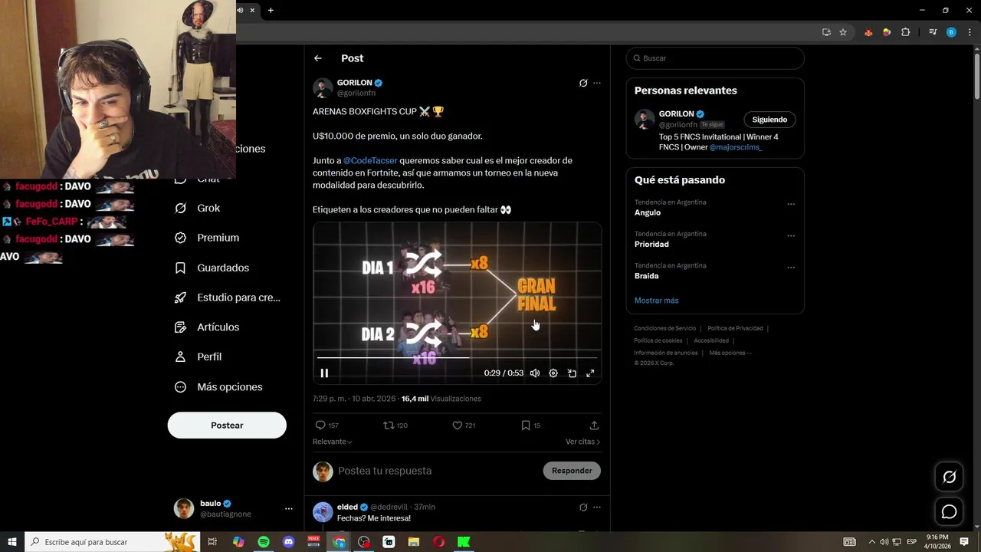Go back with the Post arrow
Image resolution: width=981 pixels, height=552 pixels.
pyautogui.click(x=318, y=58)
